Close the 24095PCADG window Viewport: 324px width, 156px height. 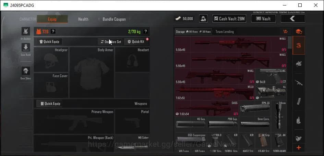[316, 5]
